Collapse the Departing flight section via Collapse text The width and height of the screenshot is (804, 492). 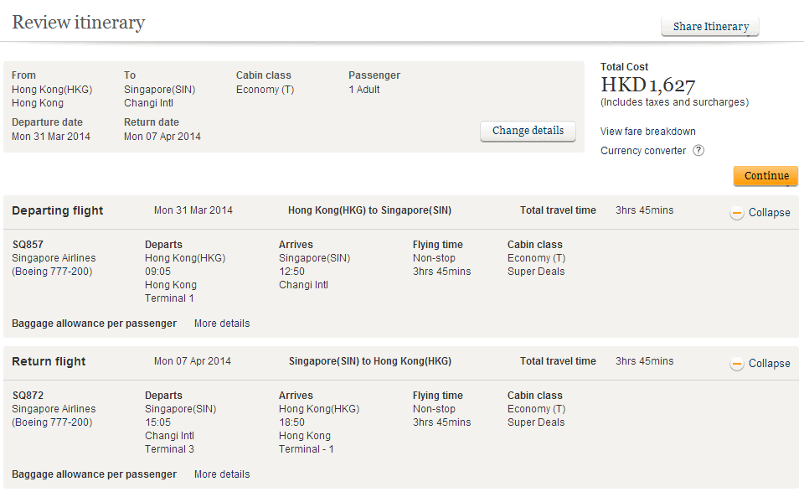point(769,213)
